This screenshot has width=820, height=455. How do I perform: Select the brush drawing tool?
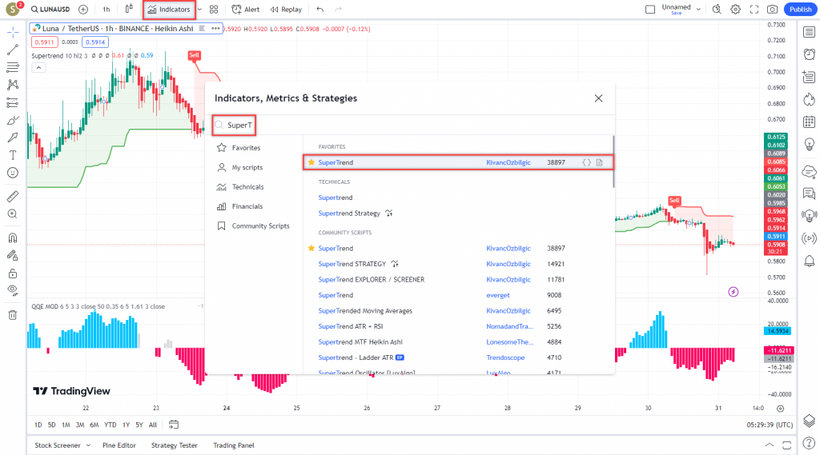[x=13, y=120]
